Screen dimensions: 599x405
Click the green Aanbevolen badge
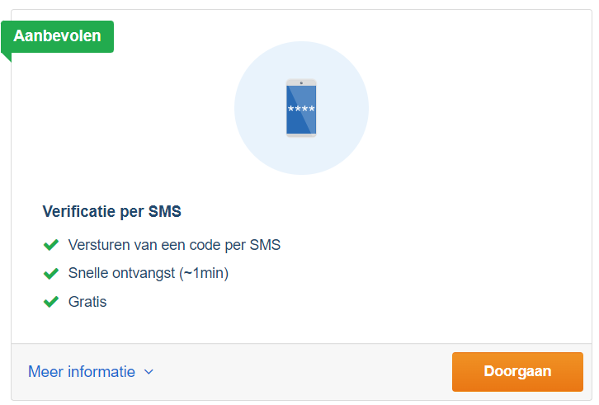pos(57,36)
